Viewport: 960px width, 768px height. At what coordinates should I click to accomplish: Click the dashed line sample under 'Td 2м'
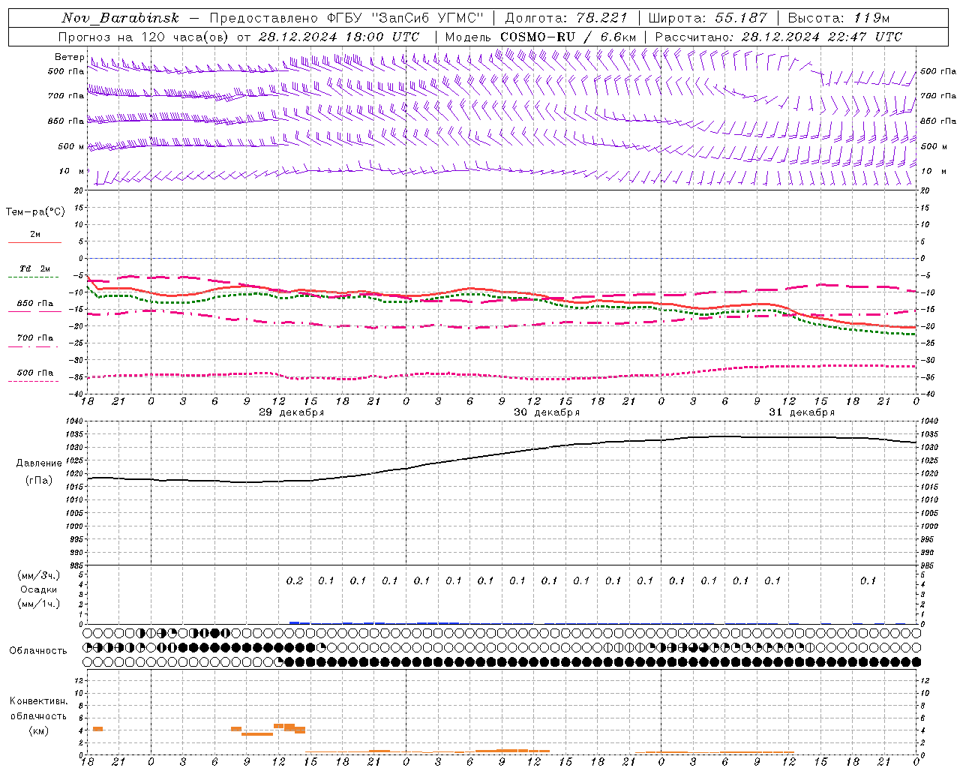point(34,277)
